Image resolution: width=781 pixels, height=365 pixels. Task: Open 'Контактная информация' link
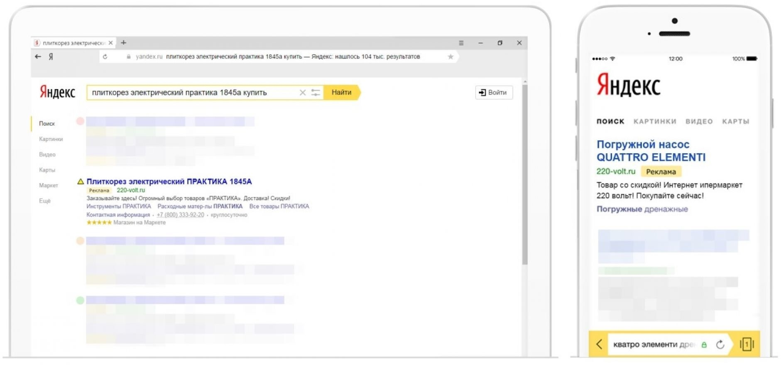(x=118, y=215)
